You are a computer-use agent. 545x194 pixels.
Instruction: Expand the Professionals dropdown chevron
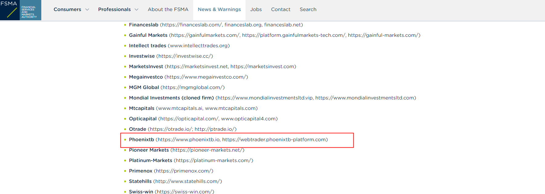(x=136, y=10)
